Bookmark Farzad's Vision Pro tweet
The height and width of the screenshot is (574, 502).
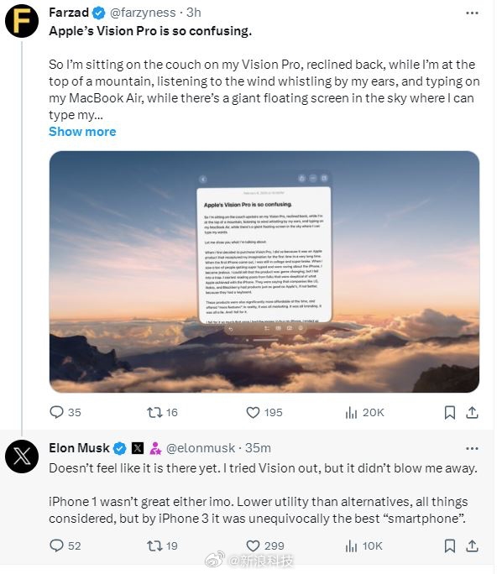(x=450, y=413)
